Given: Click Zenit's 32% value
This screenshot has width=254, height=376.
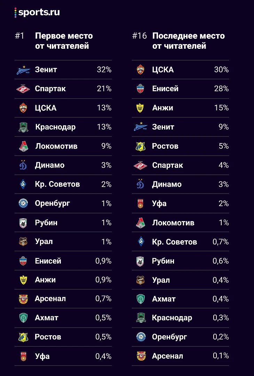Looking at the screenshot, I should 104,70.
